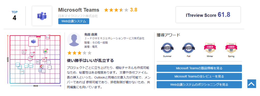260x96 pixels.
Task: Click the Summer Leader award badge
Action: coord(167,48)
